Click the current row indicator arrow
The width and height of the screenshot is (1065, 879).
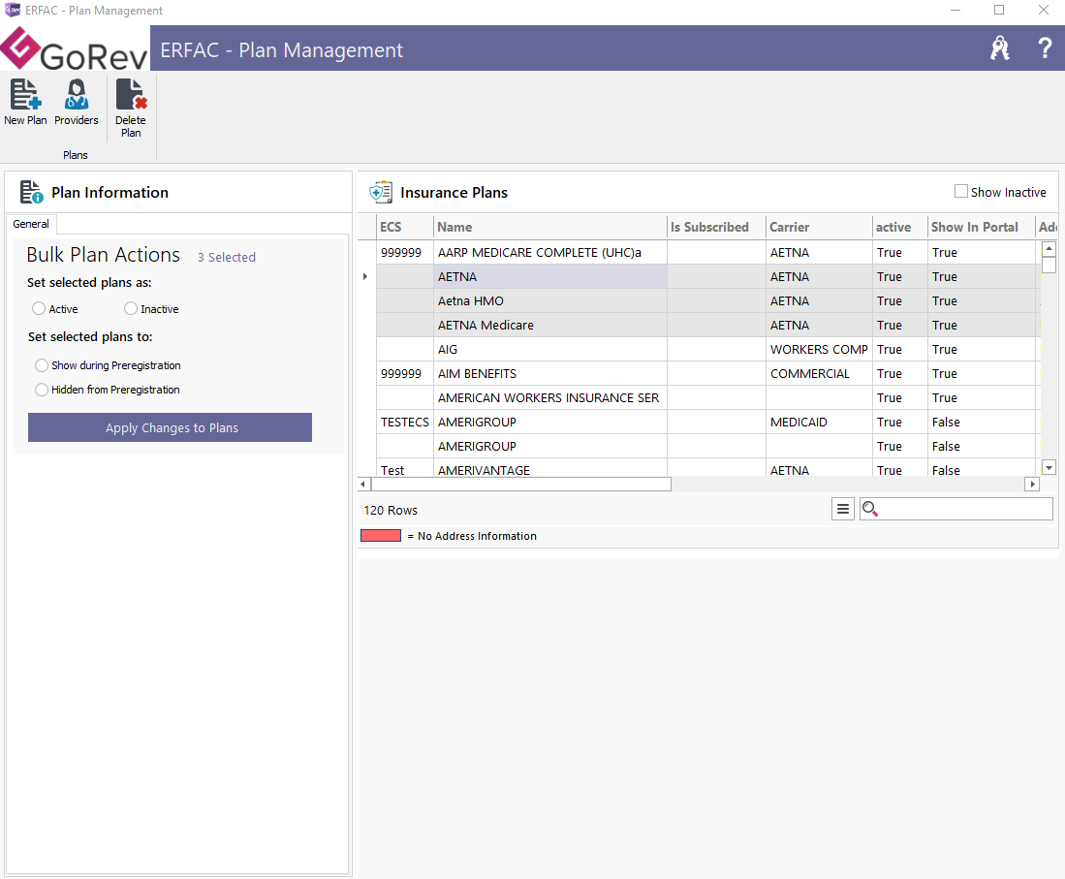365,276
